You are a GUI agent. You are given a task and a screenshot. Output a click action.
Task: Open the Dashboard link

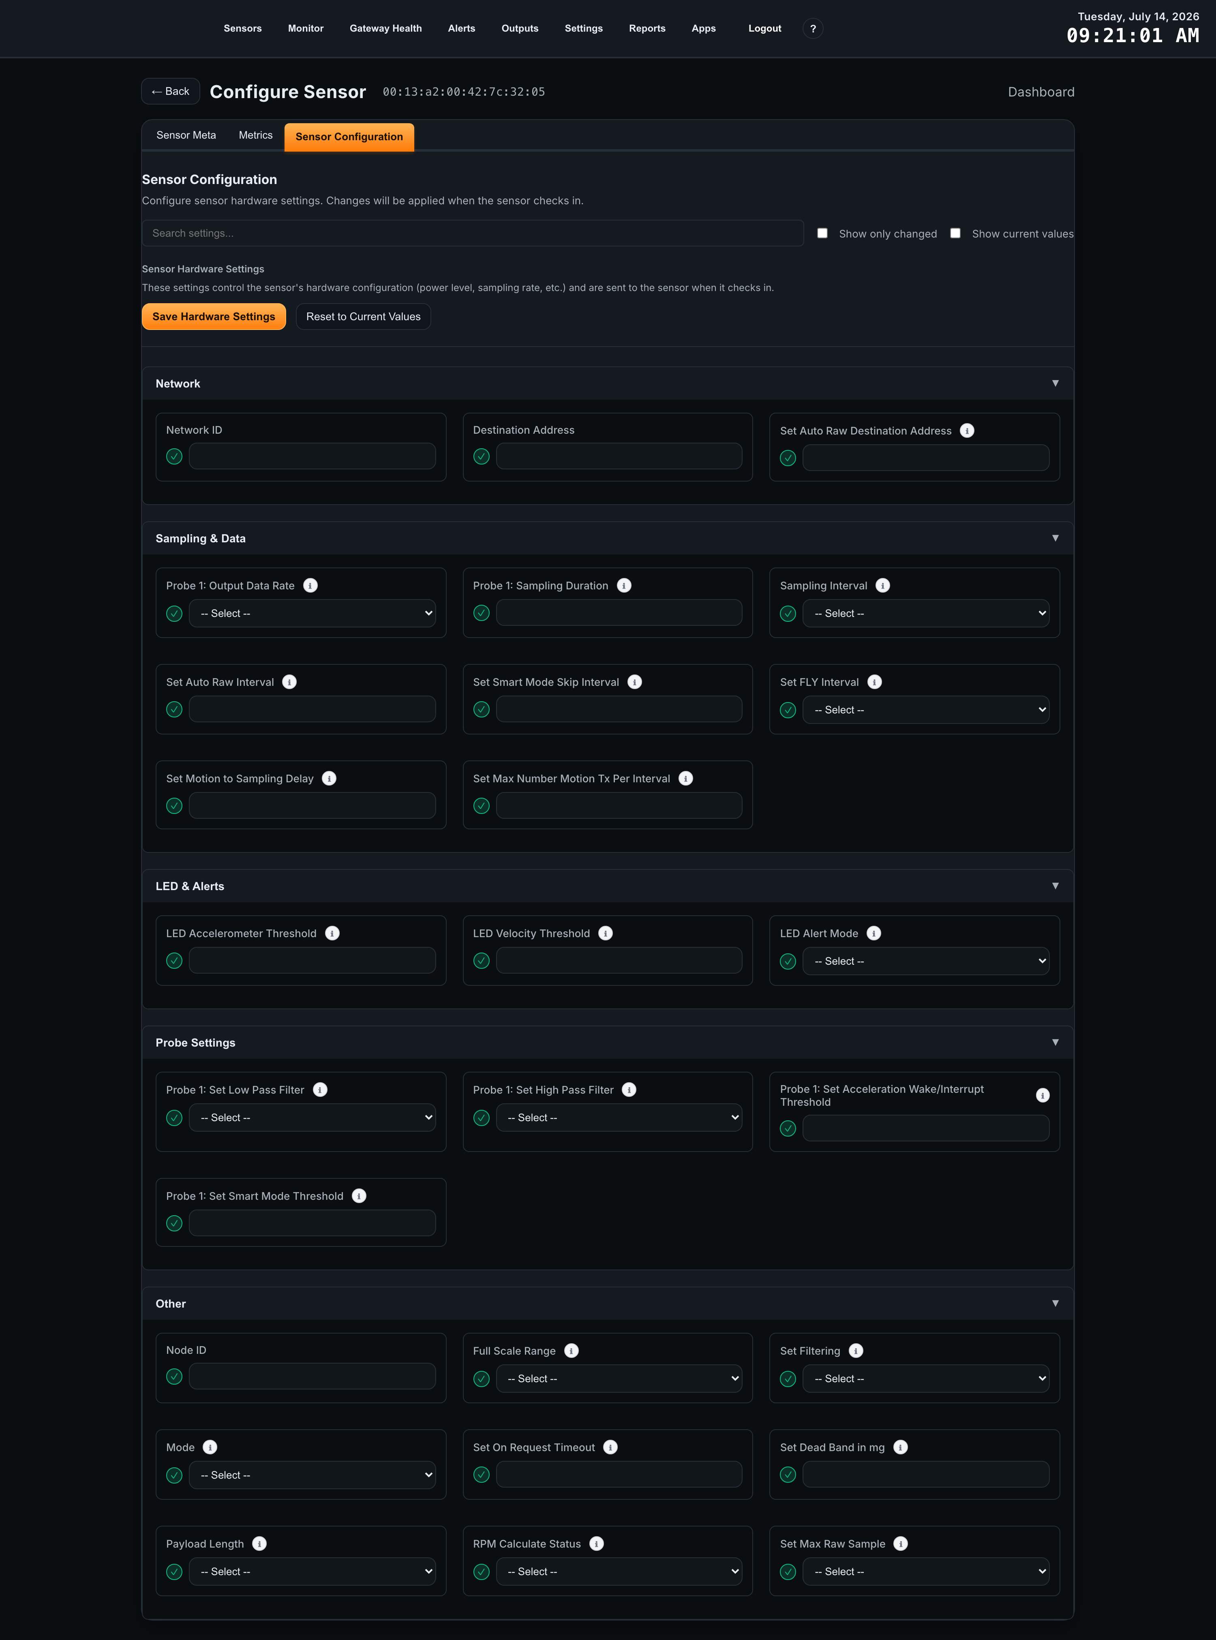point(1041,92)
